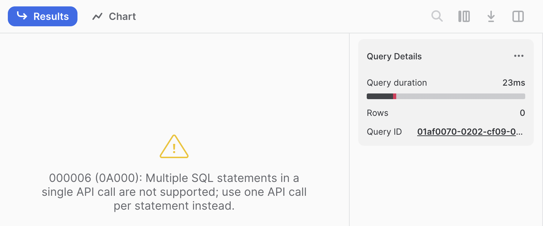Open the Query ID 01af0070 link

tap(470, 132)
